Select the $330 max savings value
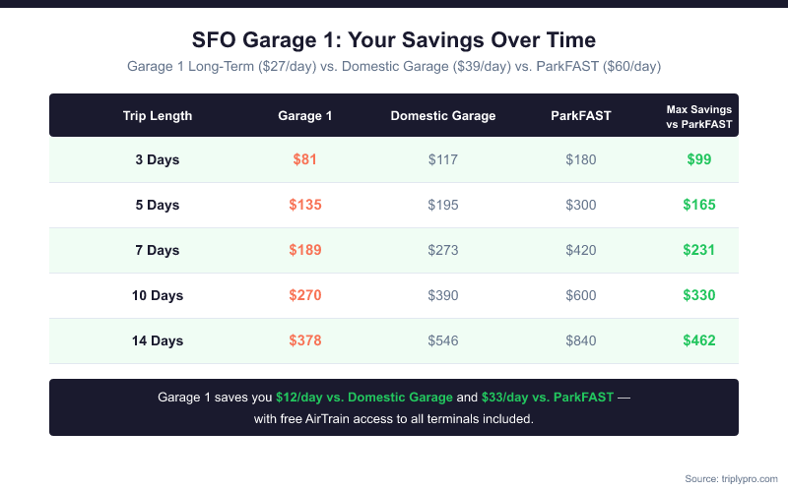Image resolution: width=788 pixels, height=492 pixels. tap(699, 295)
